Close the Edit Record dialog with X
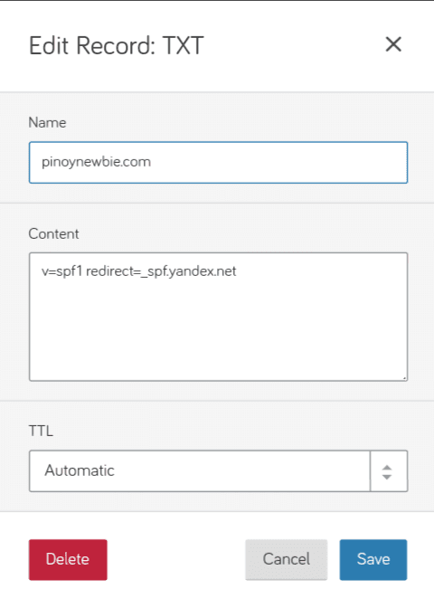Image resolution: width=434 pixels, height=589 pixels. (393, 44)
